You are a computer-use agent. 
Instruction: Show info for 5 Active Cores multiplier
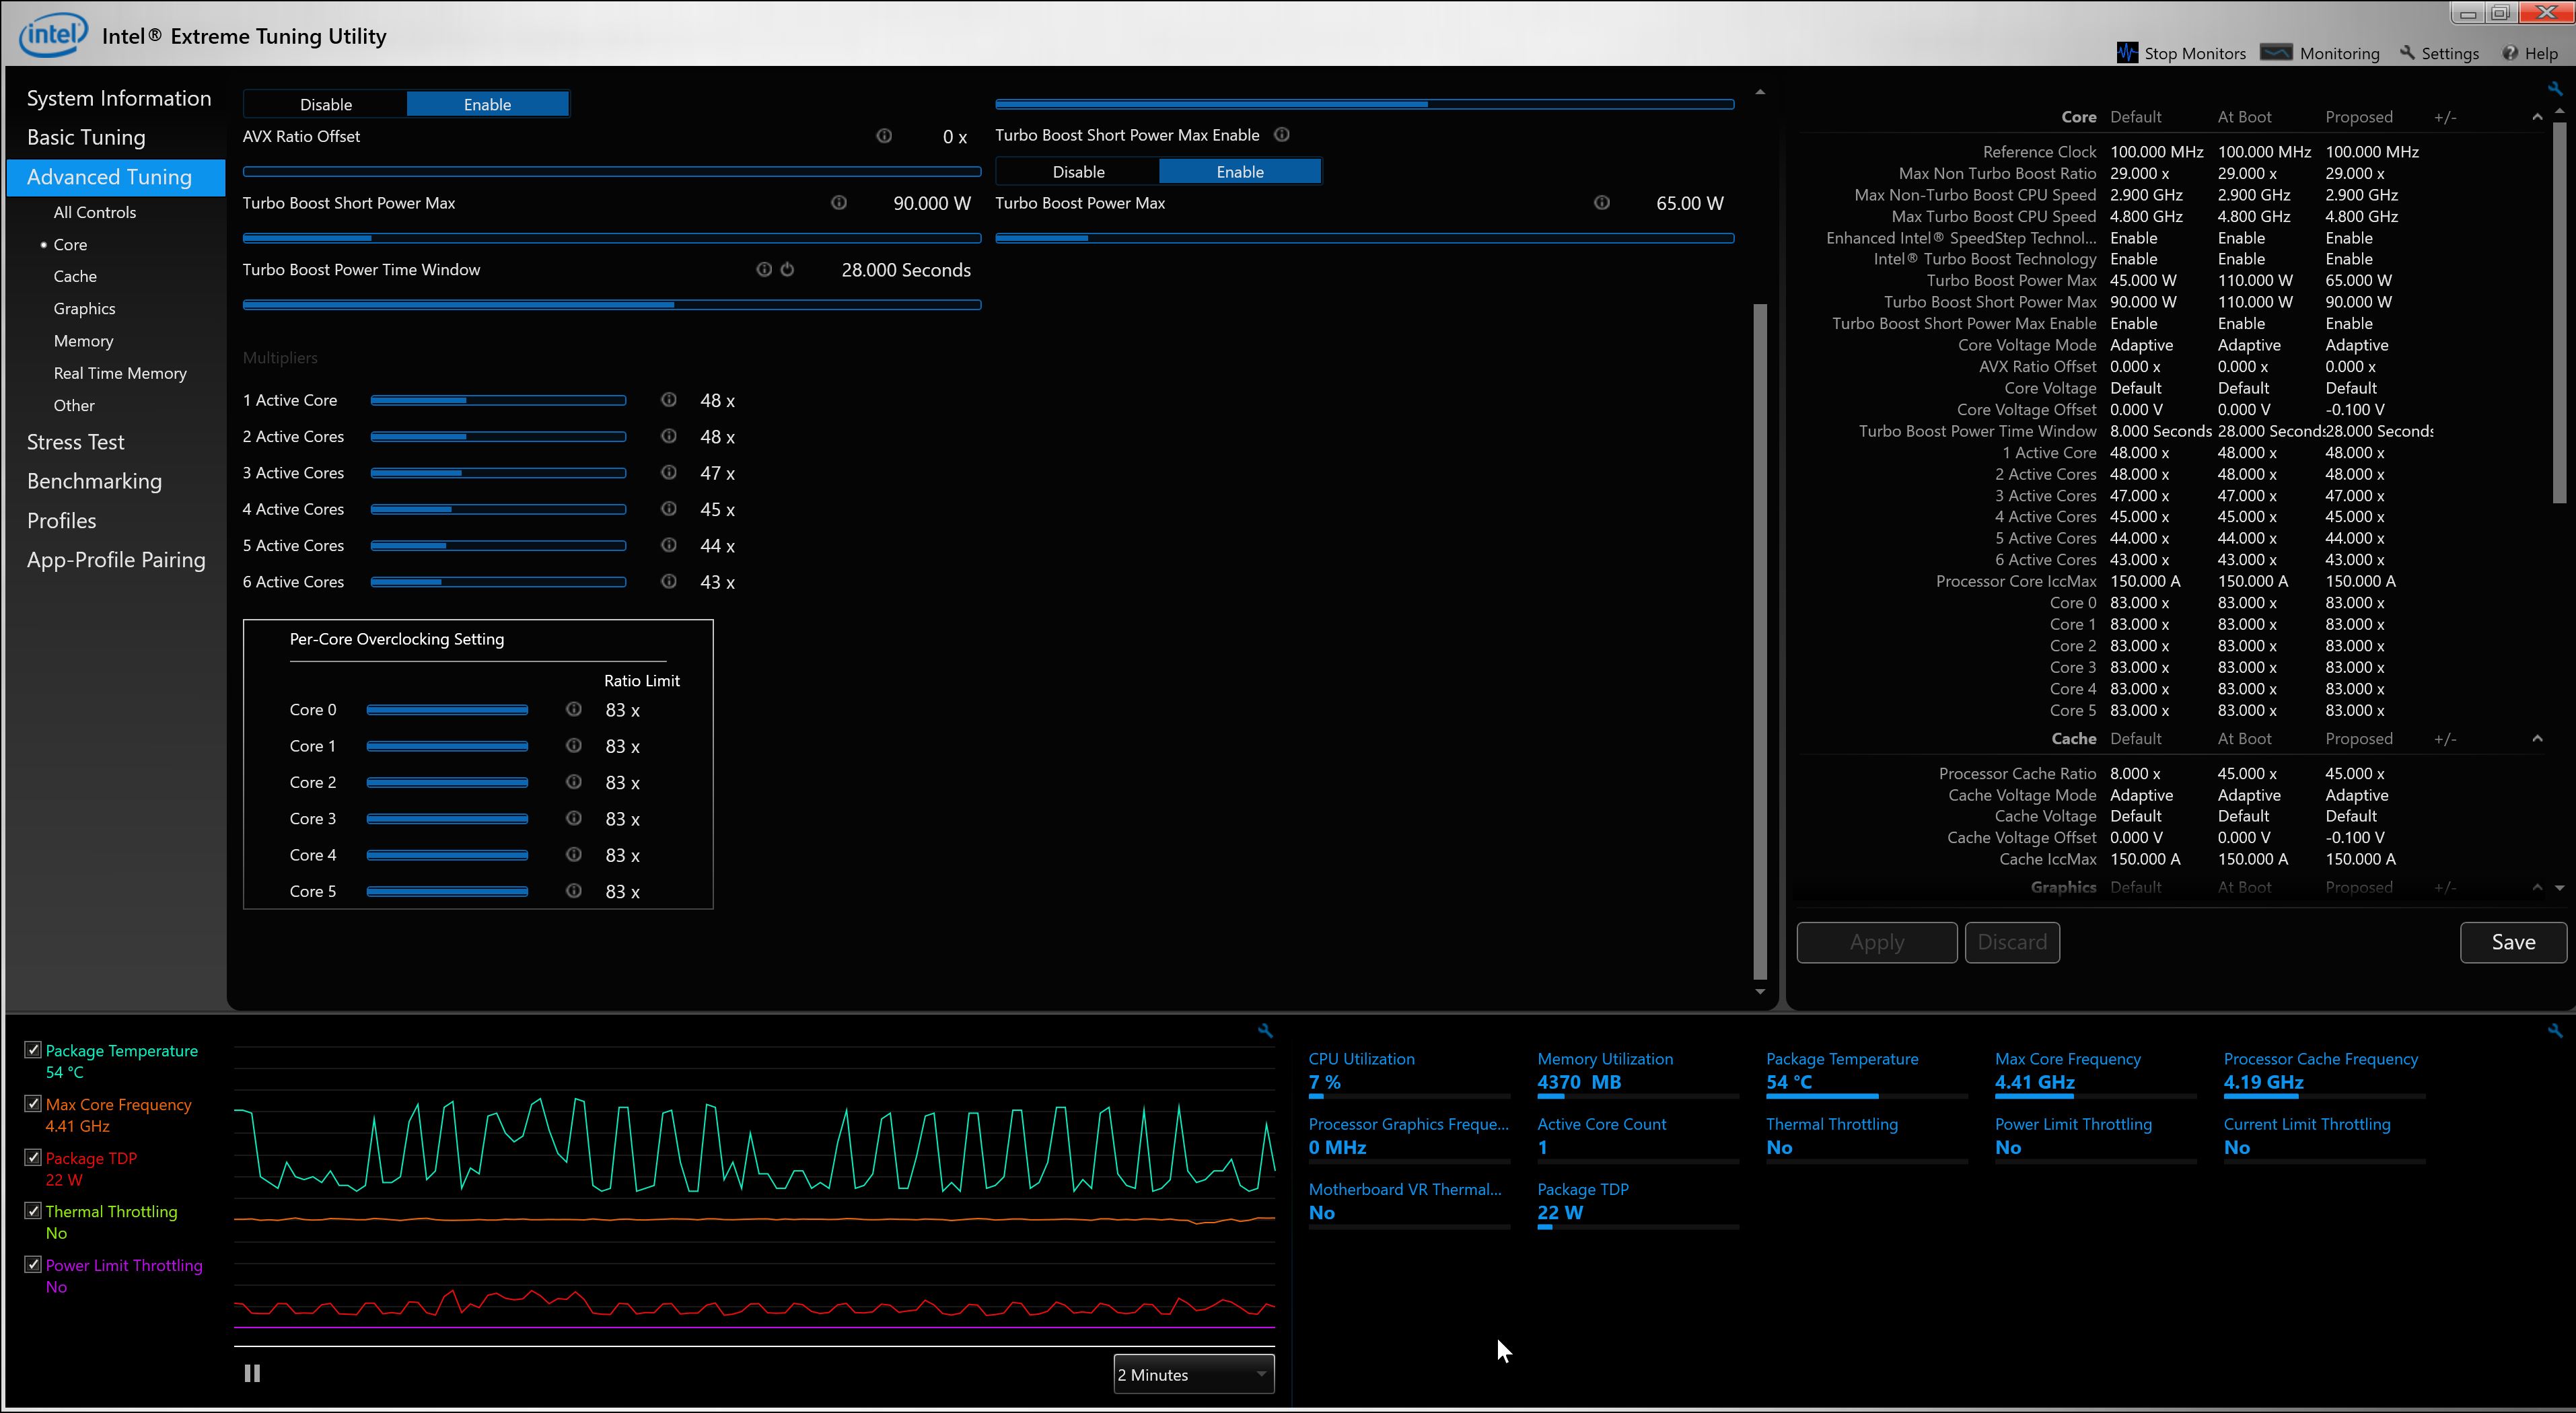coord(669,545)
